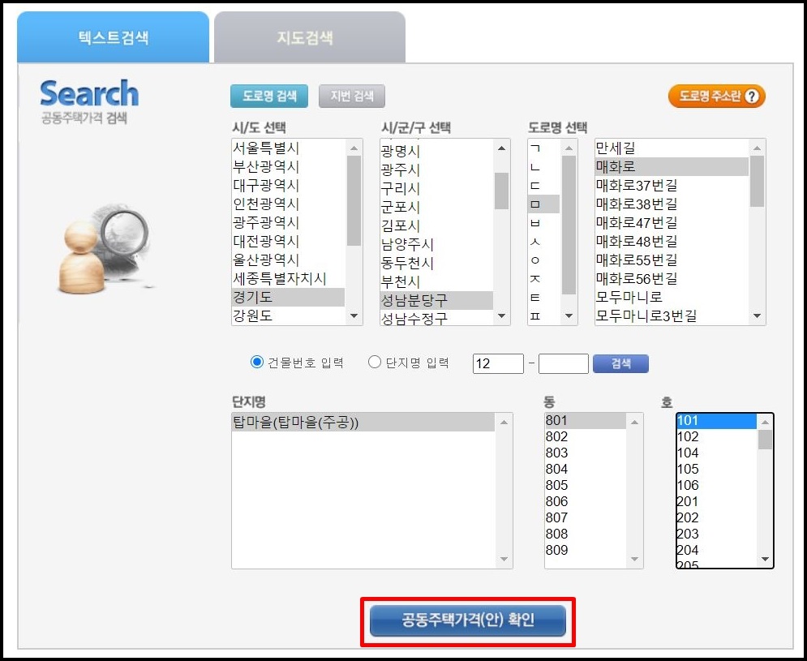Select 부천시 in 시/군/구 list
This screenshot has height=661, width=807.
coord(436,281)
